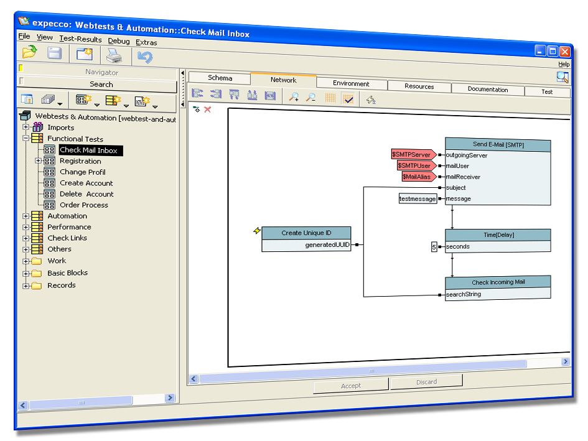Select the Create Account tree item
Viewport: 588px width, 441px height.
(86, 183)
